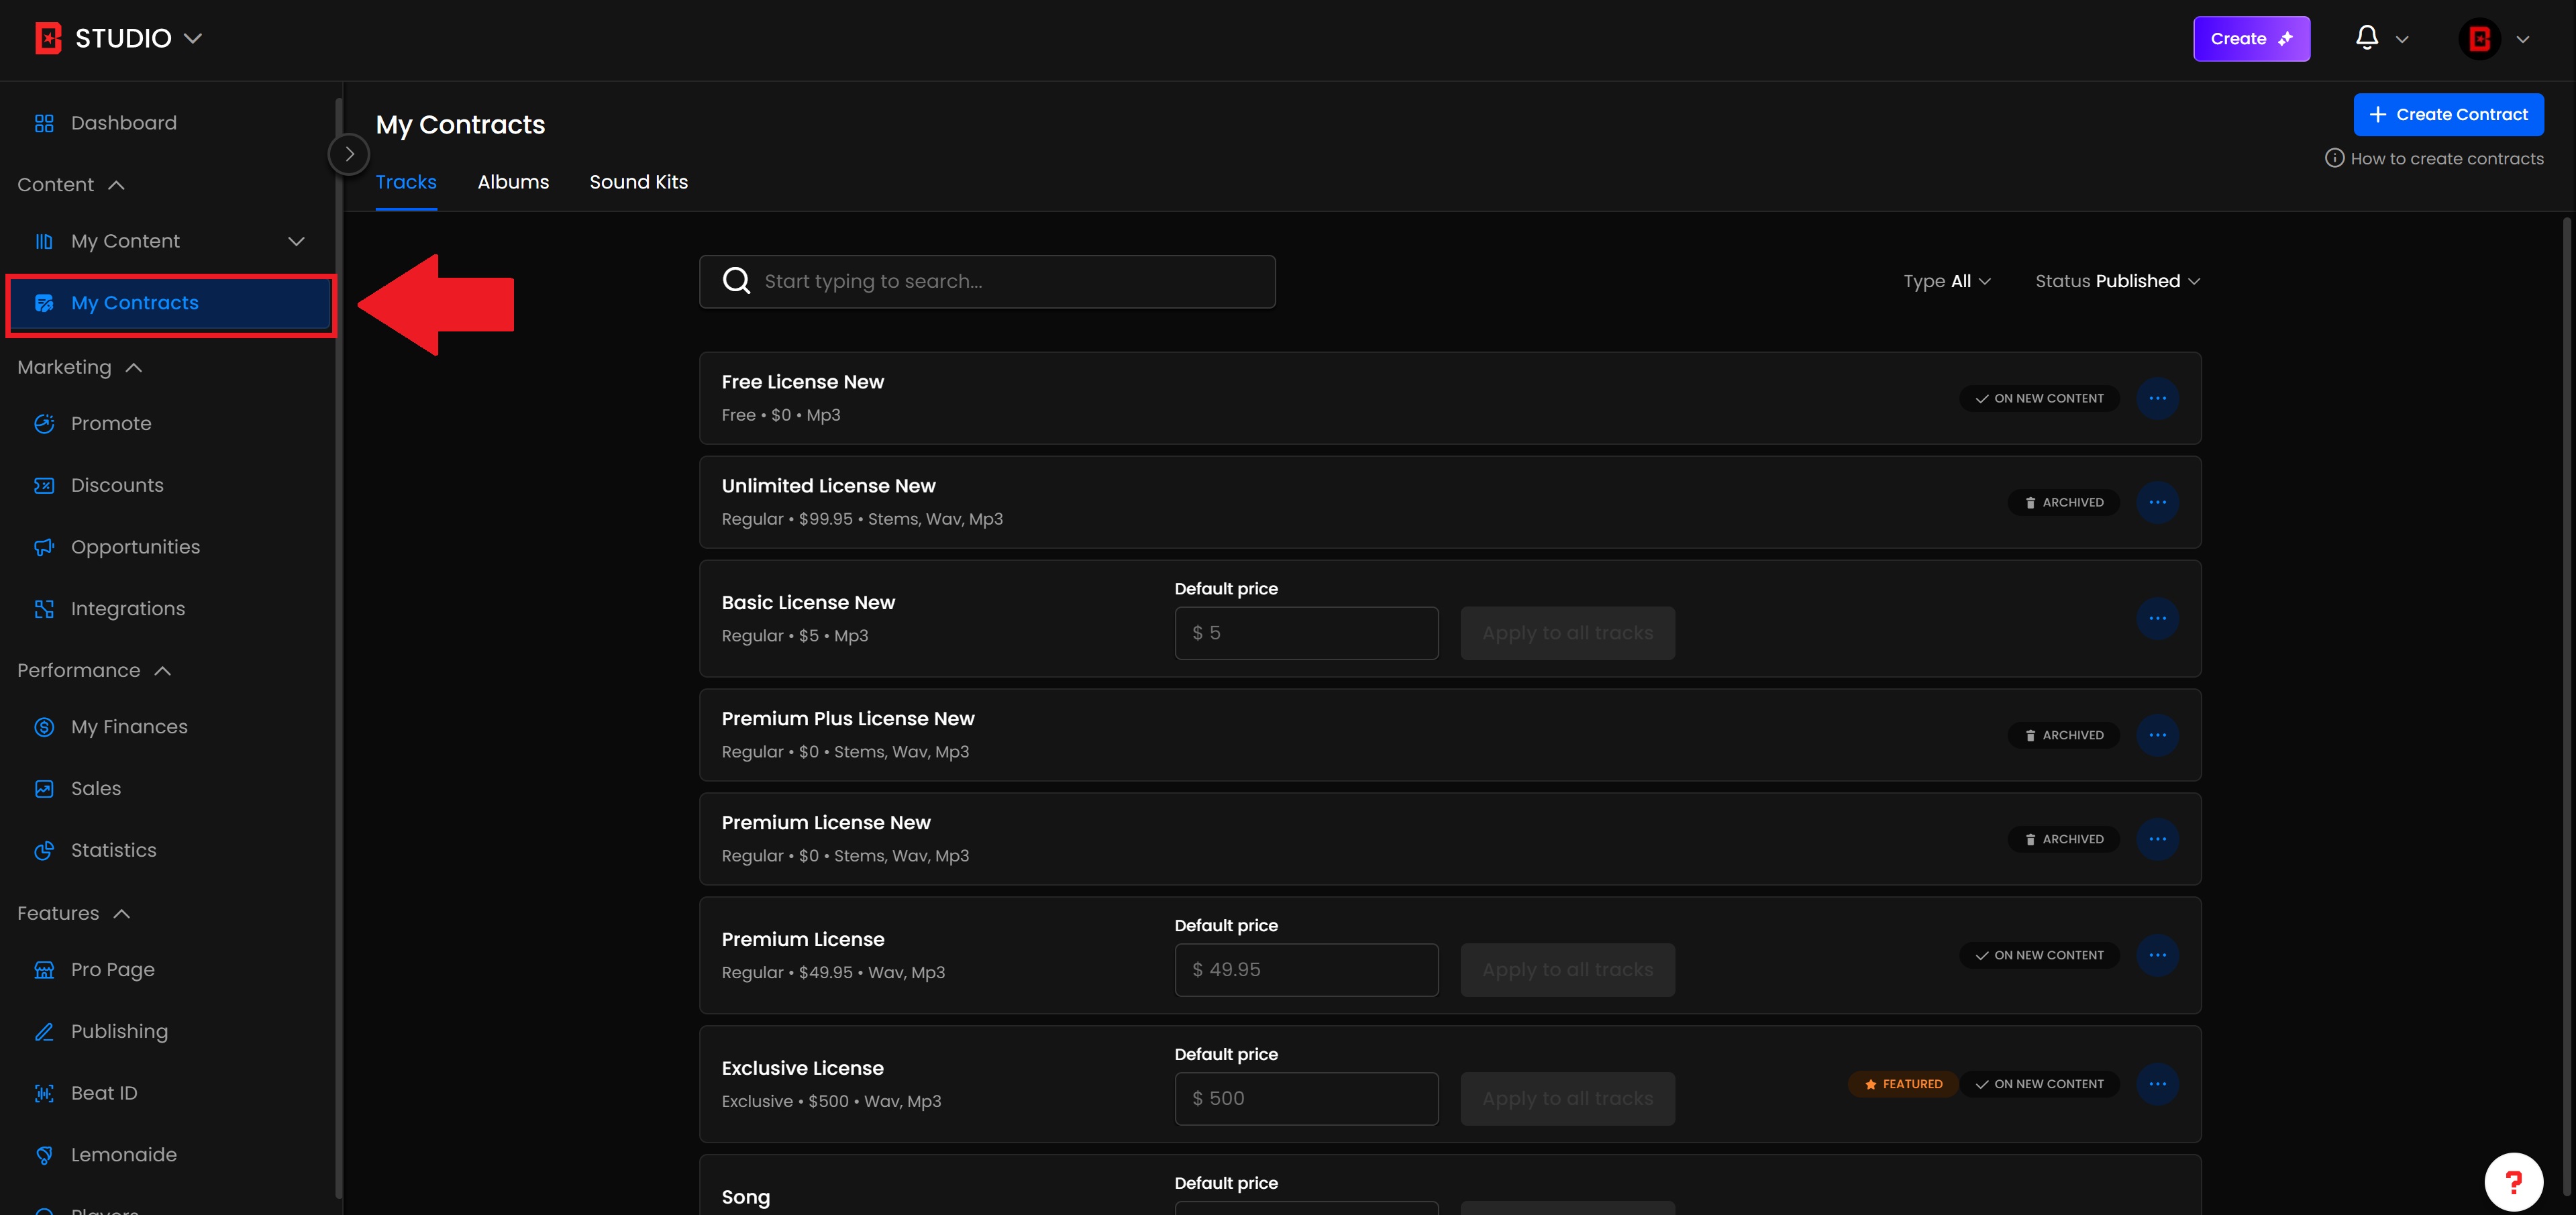Open Lemonaide from the sidebar

[123, 1155]
